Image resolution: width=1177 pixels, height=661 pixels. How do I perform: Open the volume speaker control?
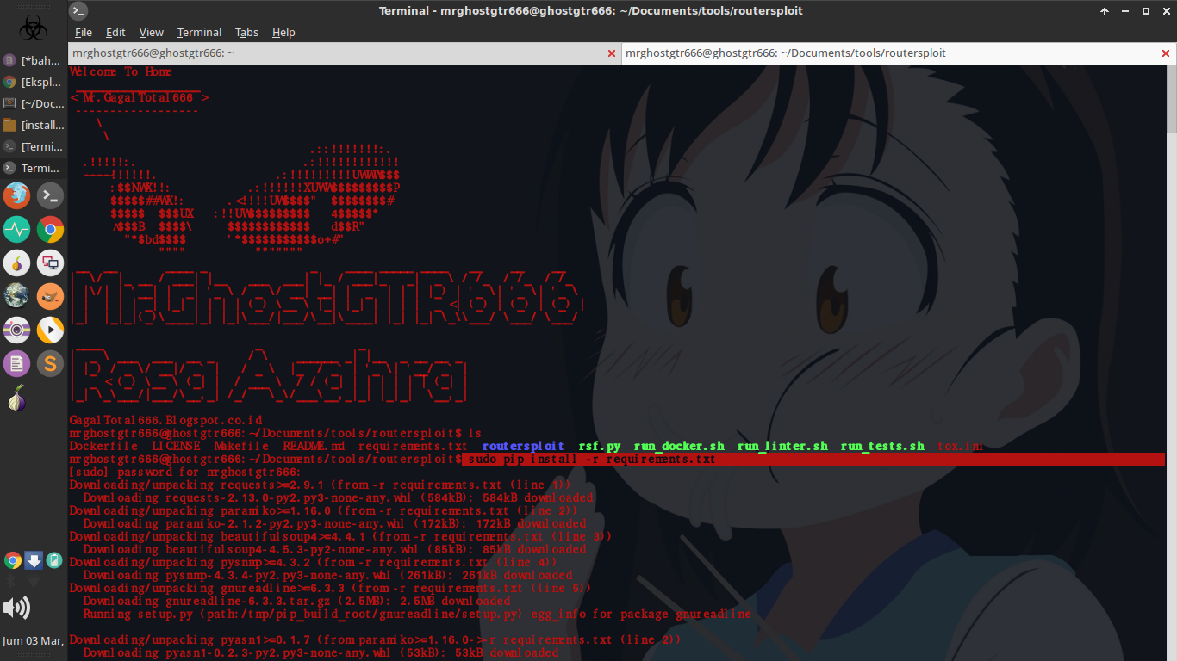pyautogui.click(x=16, y=608)
